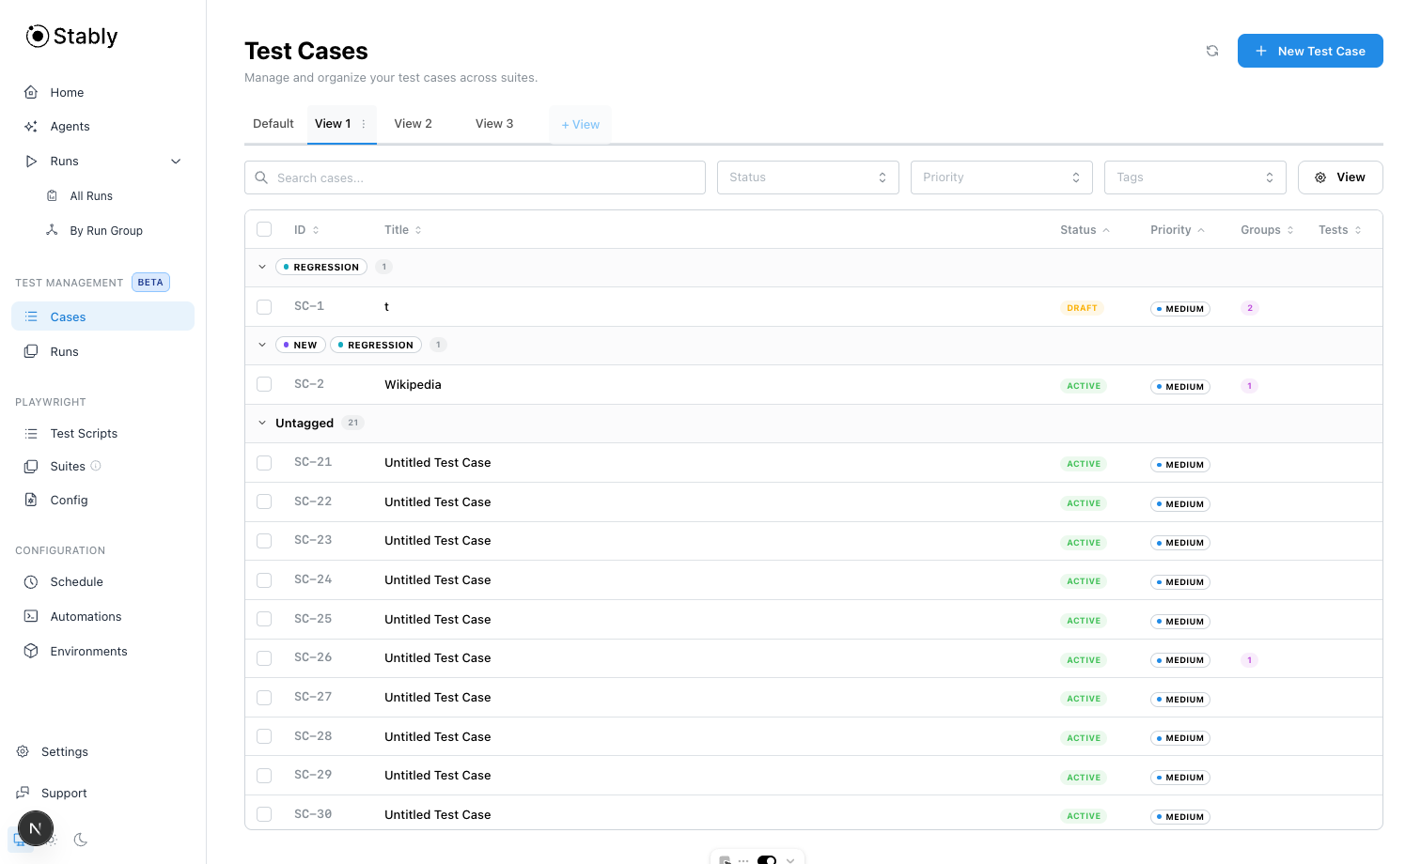Open the N user avatar
This screenshot has width=1421, height=864.
36,828
